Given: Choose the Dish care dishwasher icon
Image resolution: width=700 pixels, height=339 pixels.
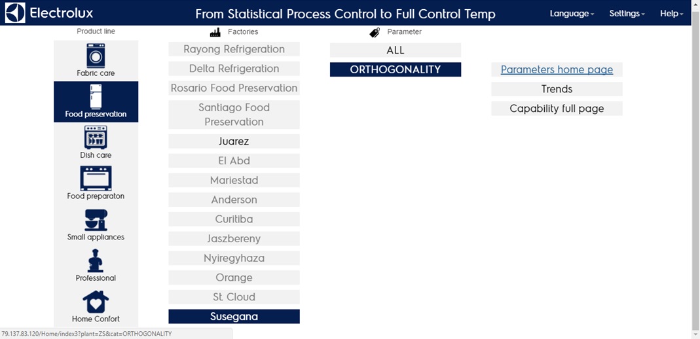Looking at the screenshot, I should point(96,137).
